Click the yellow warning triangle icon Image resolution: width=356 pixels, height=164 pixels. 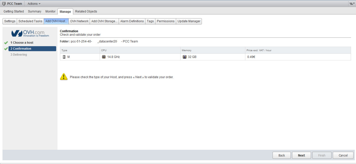click(64, 77)
